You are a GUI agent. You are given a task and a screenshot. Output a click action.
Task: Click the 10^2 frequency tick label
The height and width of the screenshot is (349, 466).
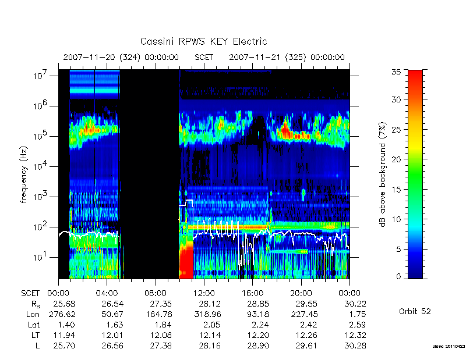pyautogui.click(x=41, y=226)
